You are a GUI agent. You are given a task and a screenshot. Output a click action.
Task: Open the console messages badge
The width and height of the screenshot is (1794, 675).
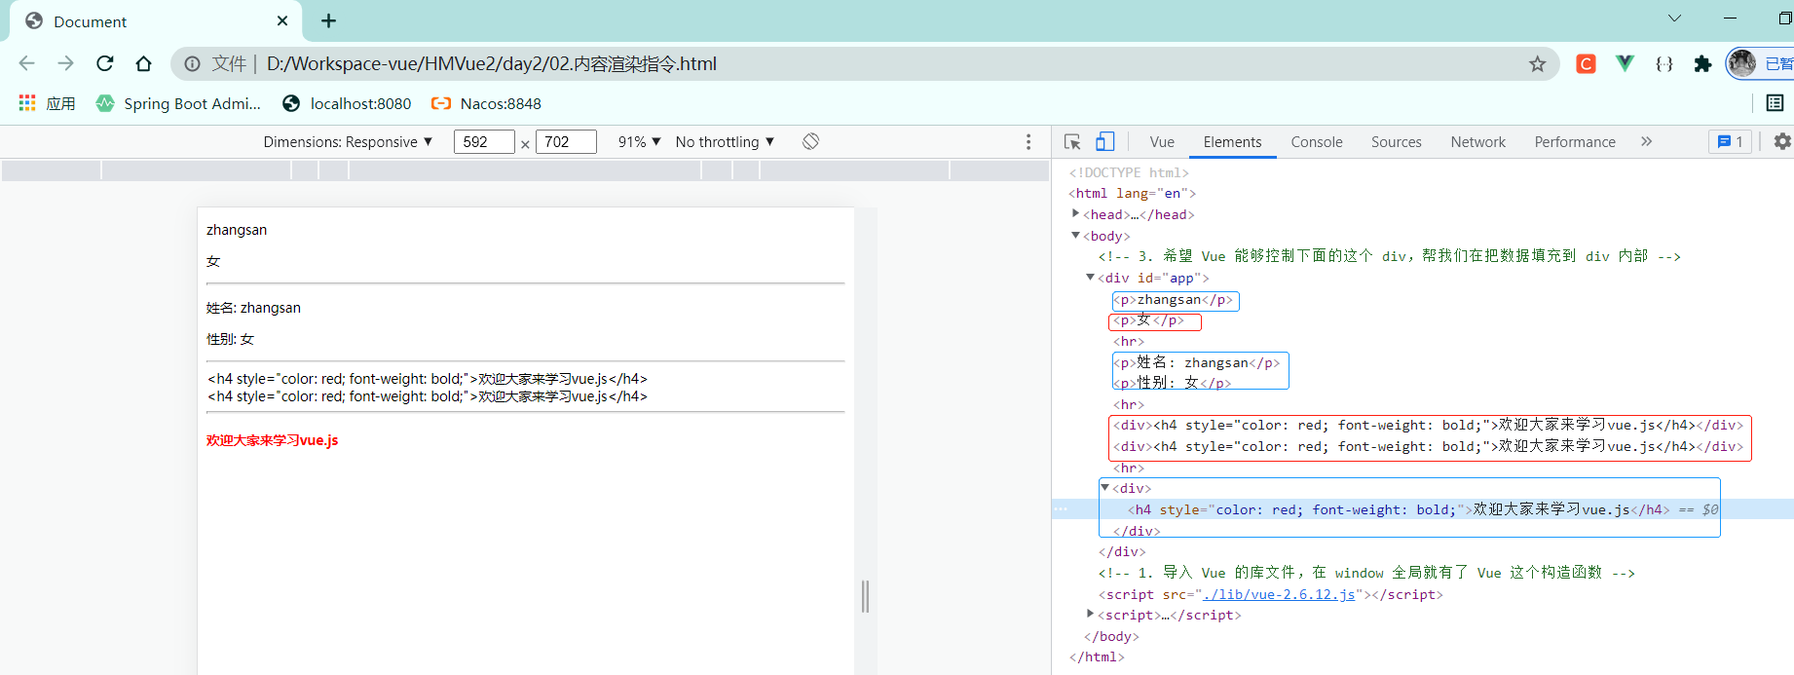click(1731, 142)
